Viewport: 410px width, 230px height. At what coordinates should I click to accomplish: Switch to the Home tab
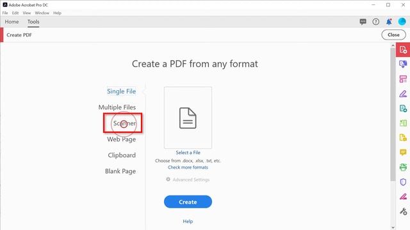point(12,22)
